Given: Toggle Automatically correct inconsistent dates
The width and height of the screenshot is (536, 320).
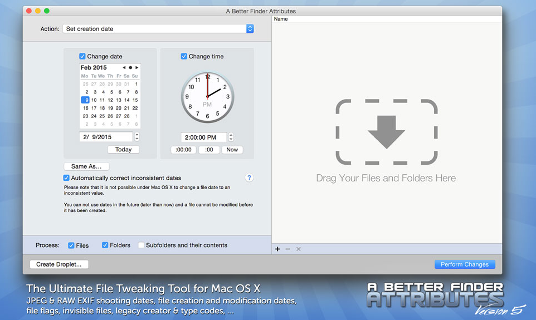Looking at the screenshot, I should point(66,178).
